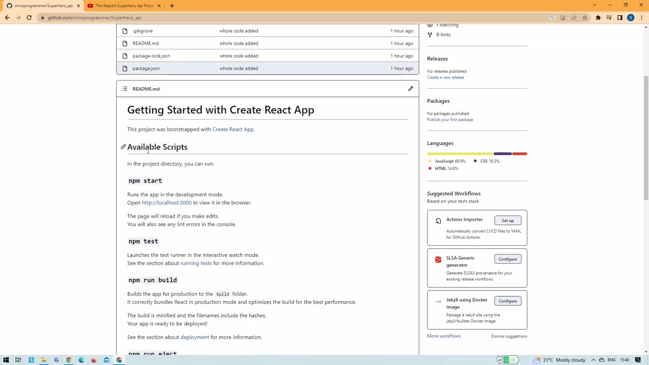Open the Chrome three-dot menu
The image size is (649, 365).
point(641,18)
